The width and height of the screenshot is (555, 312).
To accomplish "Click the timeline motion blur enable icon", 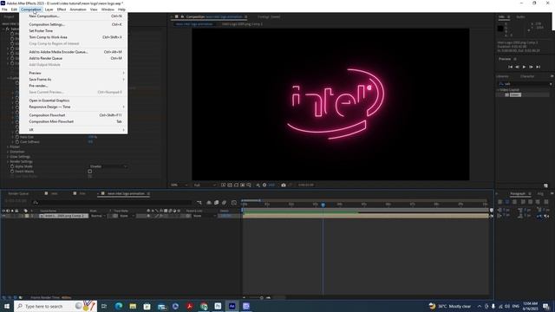I will click(224, 203).
